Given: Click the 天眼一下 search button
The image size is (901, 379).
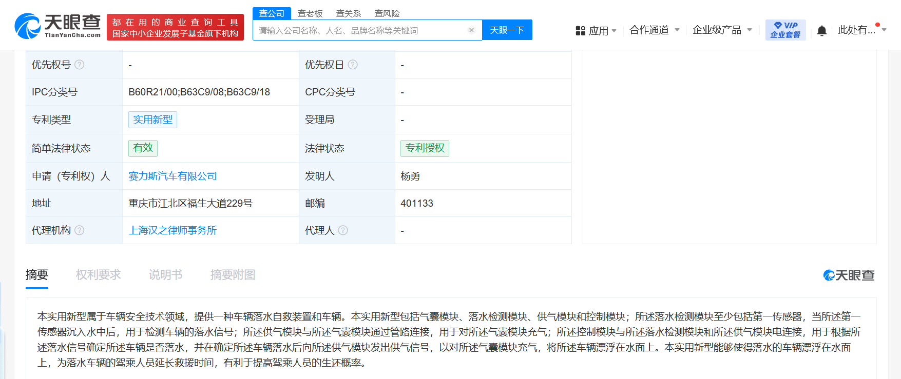Looking at the screenshot, I should (507, 30).
